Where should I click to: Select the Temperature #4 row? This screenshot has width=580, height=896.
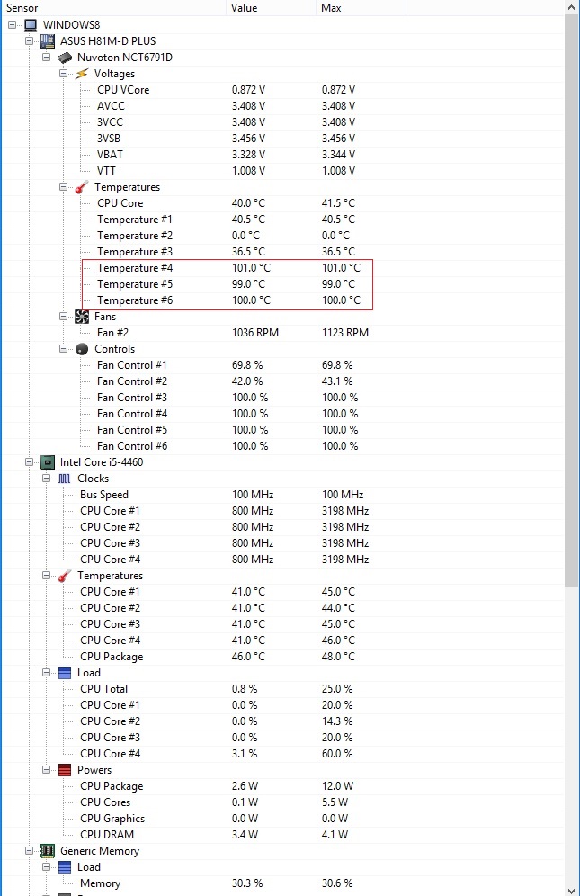click(x=282, y=268)
